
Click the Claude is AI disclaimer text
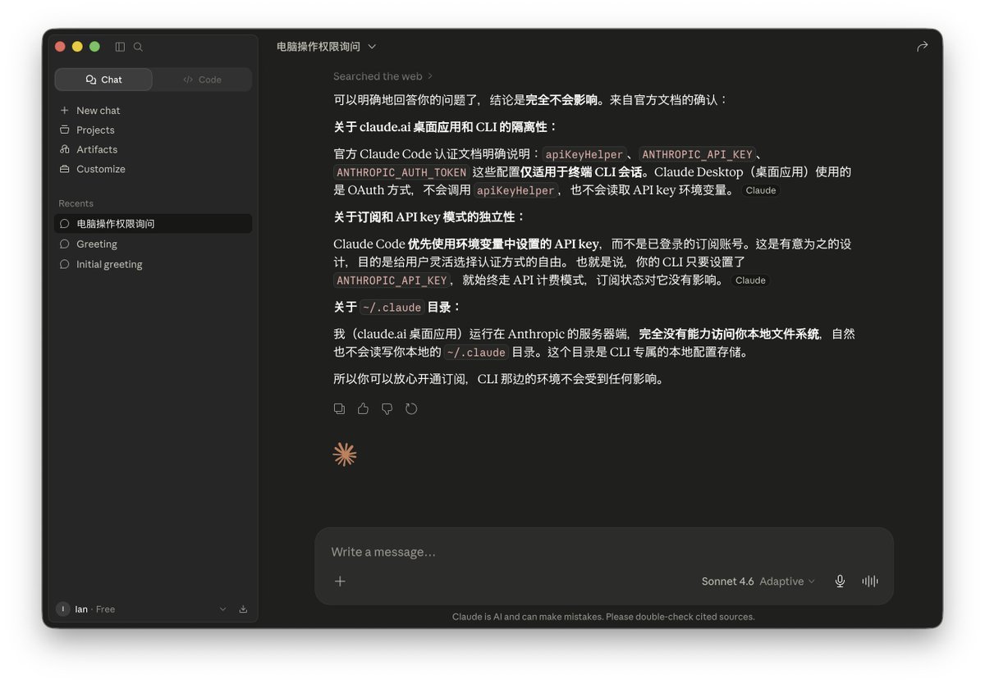tap(603, 617)
